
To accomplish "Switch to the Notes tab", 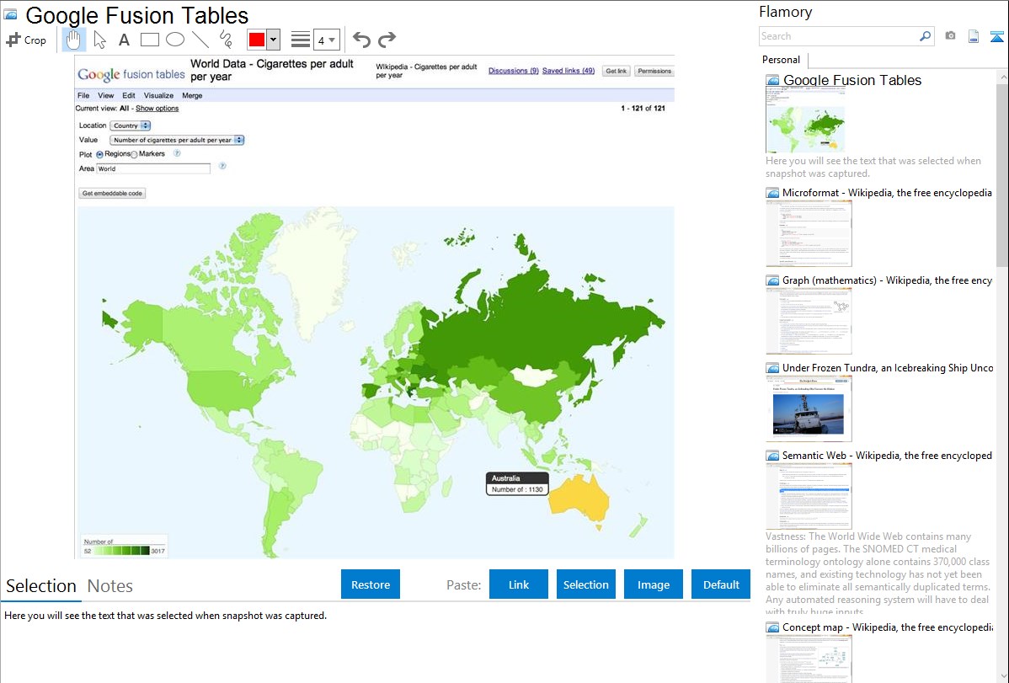I will [x=109, y=586].
